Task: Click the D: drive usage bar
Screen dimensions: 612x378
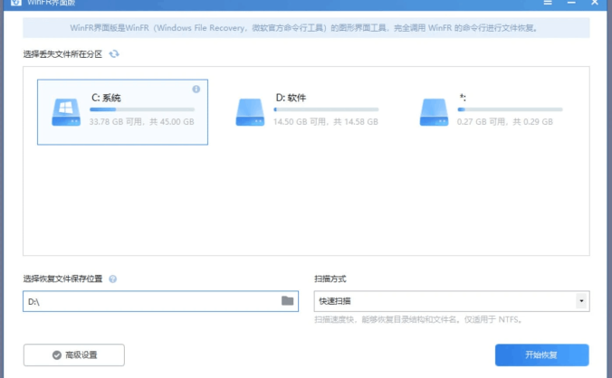Action: 326,109
